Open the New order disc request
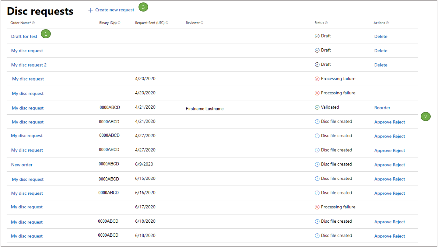Screen dimensions: 438x247 (x=22, y=165)
